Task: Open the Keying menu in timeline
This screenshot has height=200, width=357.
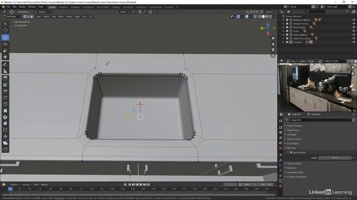Action: pos(27,184)
